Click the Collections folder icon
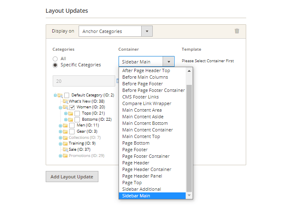This screenshot has width=282, height=206. click(x=65, y=138)
